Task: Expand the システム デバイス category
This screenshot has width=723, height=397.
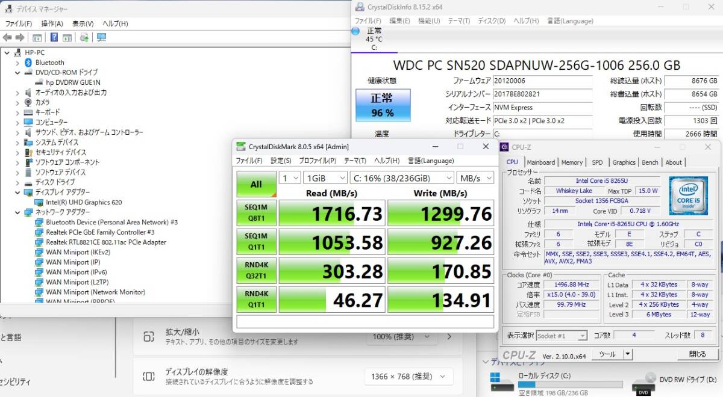Action: click(17, 142)
